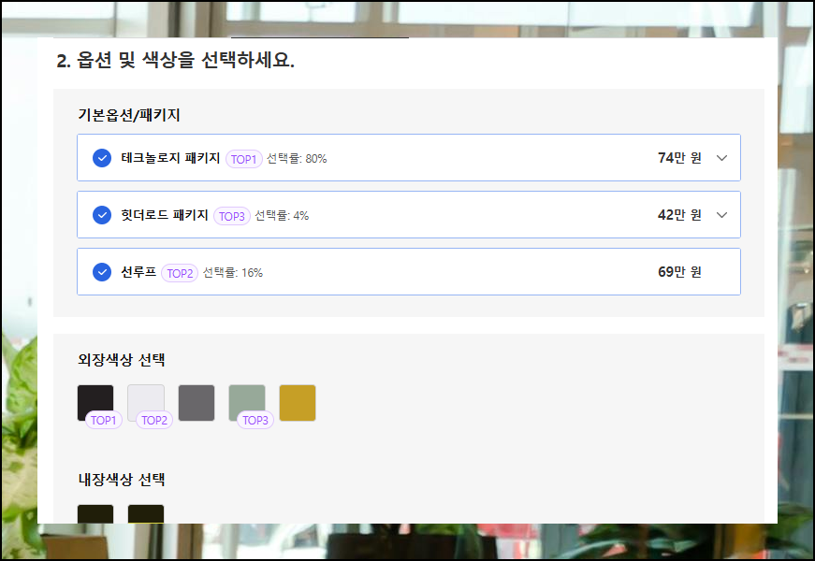Select the gray exterior color swatch
815x561 pixels.
click(x=196, y=403)
